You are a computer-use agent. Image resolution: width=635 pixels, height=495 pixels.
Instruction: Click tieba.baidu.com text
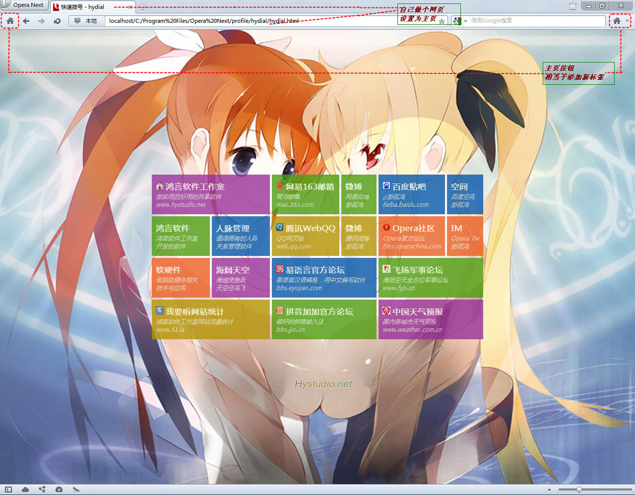pyautogui.click(x=406, y=205)
